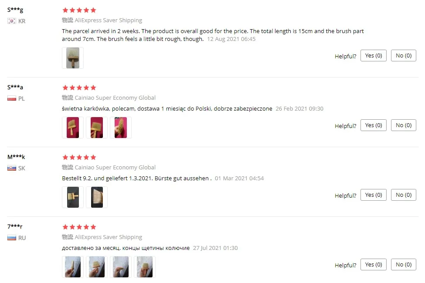
Task: Vote No on 7***r's Russian review
Action: coord(403,265)
